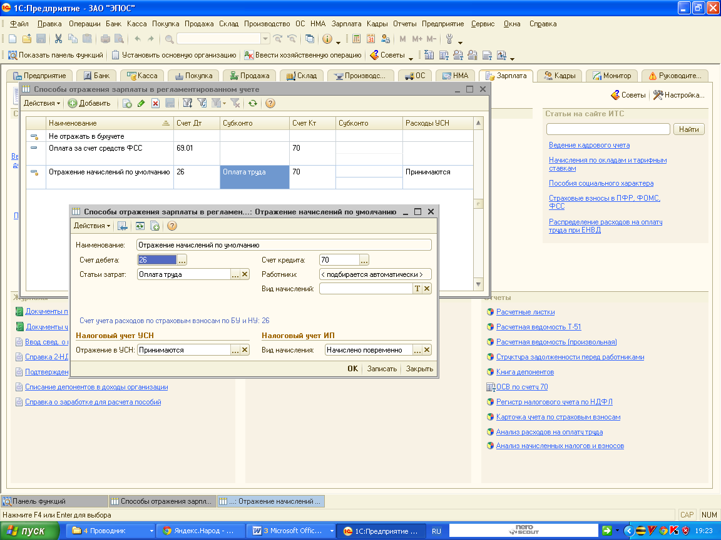Switch to the Предприятие tab
The height and width of the screenshot is (540, 721).
coord(39,76)
